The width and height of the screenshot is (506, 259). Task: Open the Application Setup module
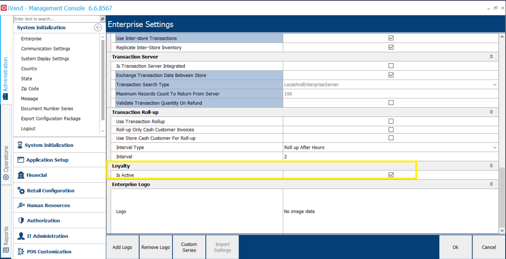click(60, 160)
